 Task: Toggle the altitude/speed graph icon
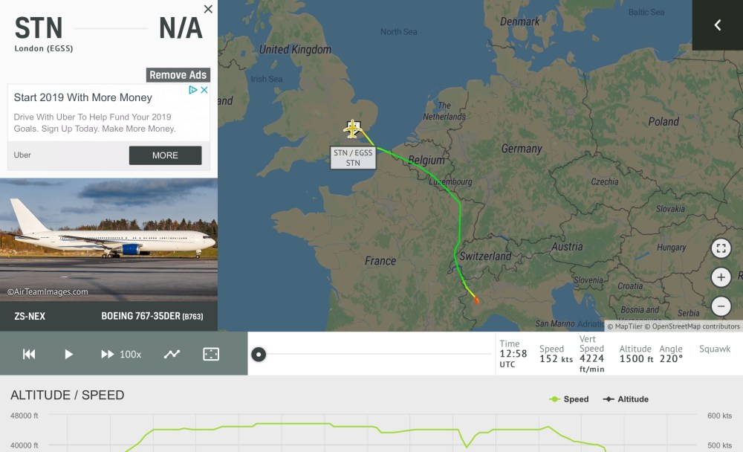[172, 354]
